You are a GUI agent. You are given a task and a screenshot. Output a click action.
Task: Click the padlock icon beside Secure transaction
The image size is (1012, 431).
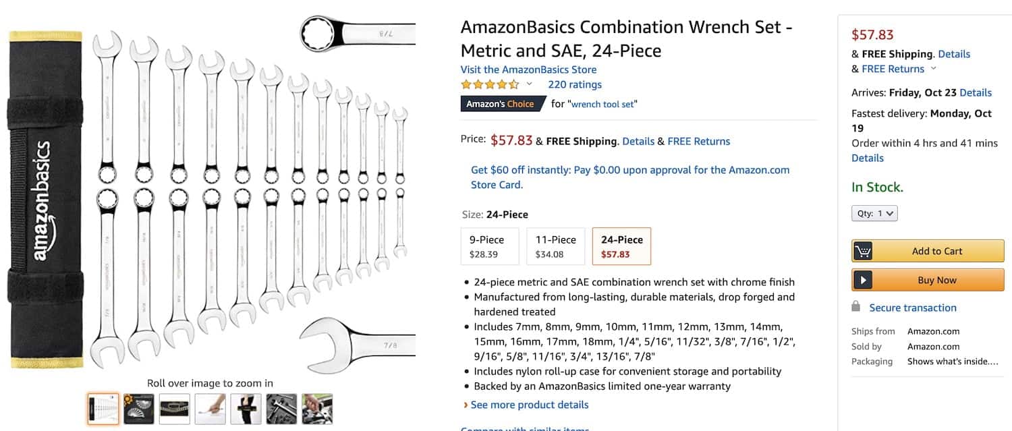856,306
